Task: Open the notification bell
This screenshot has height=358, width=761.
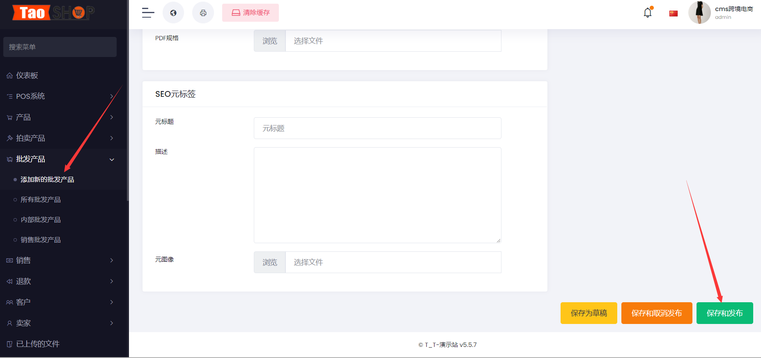Action: pyautogui.click(x=648, y=13)
